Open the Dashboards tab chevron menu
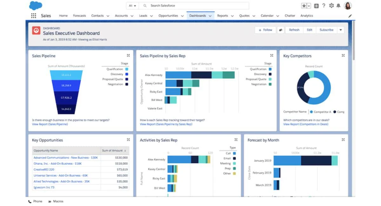 coord(210,16)
